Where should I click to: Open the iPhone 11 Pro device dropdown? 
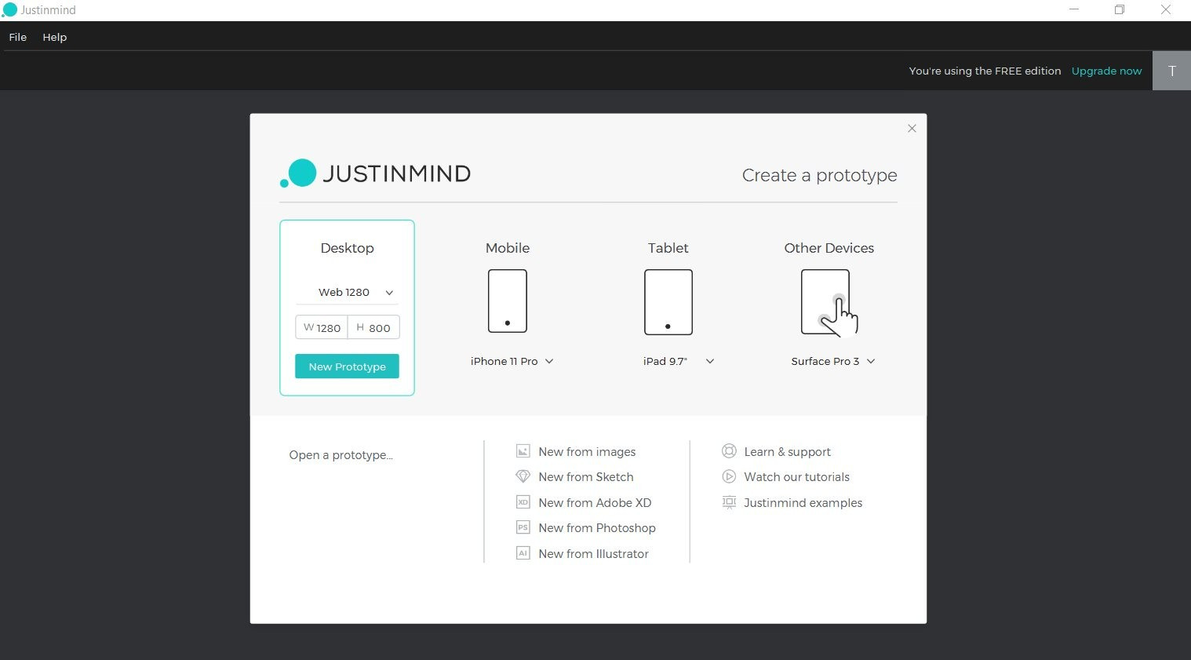549,361
